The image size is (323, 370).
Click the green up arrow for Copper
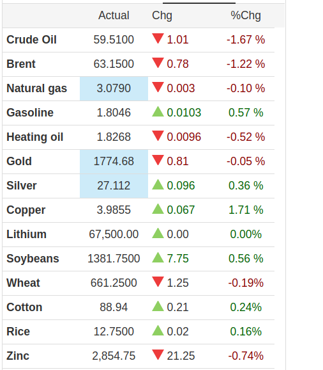(x=158, y=209)
